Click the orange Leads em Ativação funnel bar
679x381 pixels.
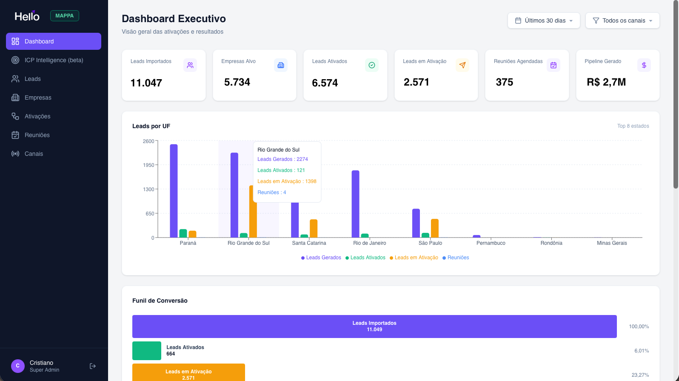click(x=188, y=372)
